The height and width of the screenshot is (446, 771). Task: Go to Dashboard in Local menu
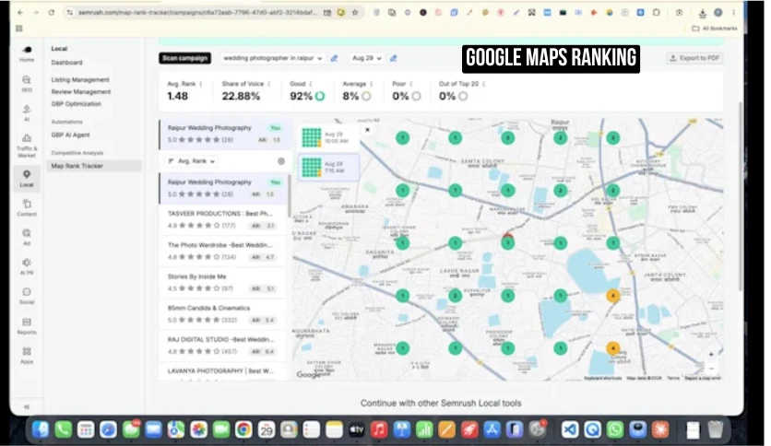pos(67,63)
